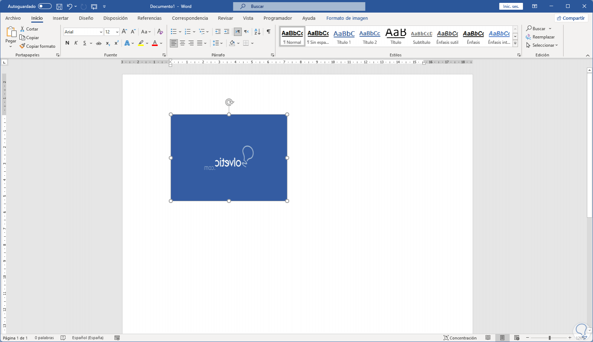Viewport: 593px width, 342px height.
Task: Select the blue Solvetic image
Action: click(229, 158)
